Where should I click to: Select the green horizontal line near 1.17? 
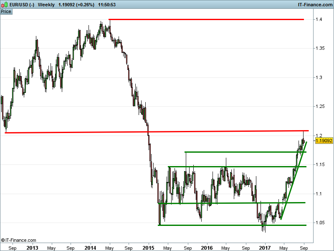[x=245, y=152]
